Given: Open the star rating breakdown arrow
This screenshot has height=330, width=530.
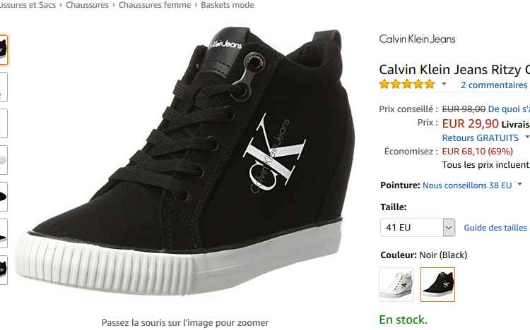Looking at the screenshot, I should [444, 84].
